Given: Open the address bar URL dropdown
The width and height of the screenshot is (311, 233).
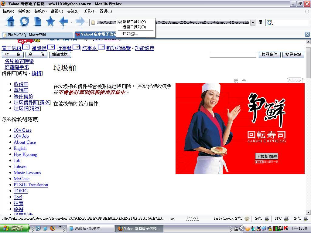Looking at the screenshot, I should tap(253, 22).
